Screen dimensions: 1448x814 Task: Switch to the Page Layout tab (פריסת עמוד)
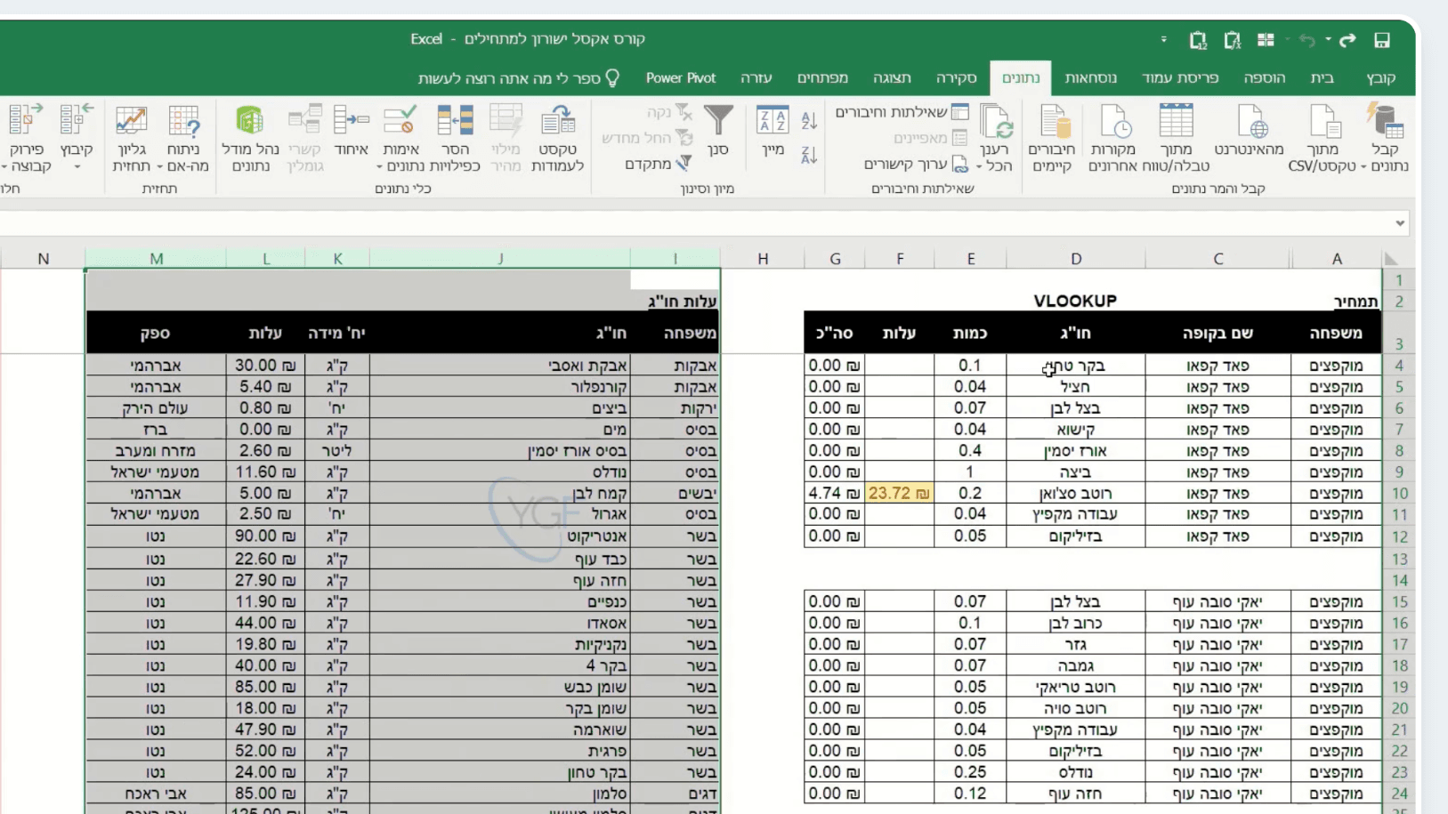point(1180,78)
